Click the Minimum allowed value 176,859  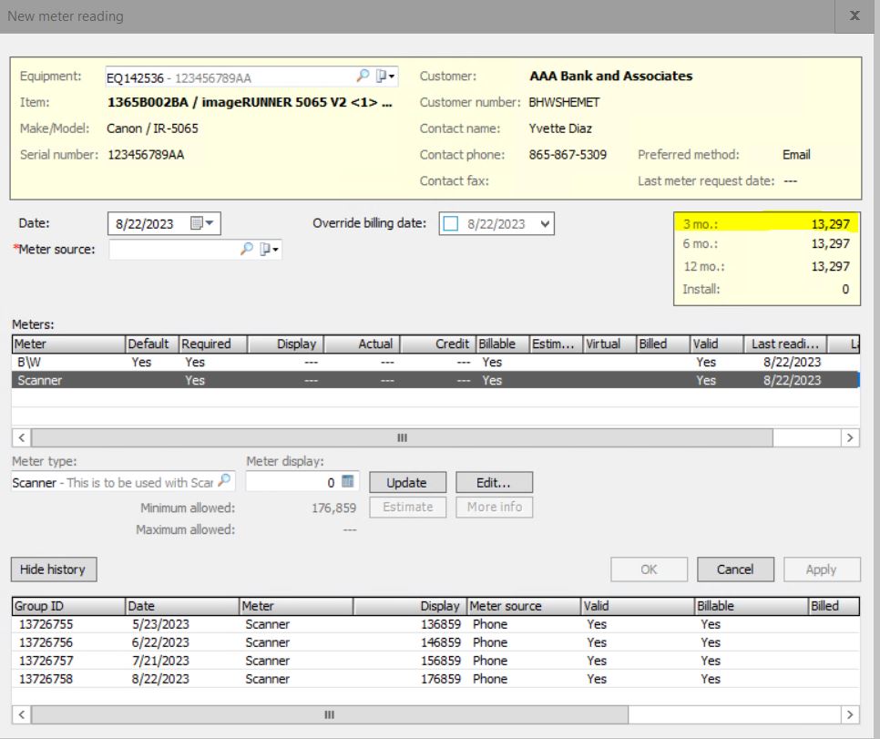333,508
